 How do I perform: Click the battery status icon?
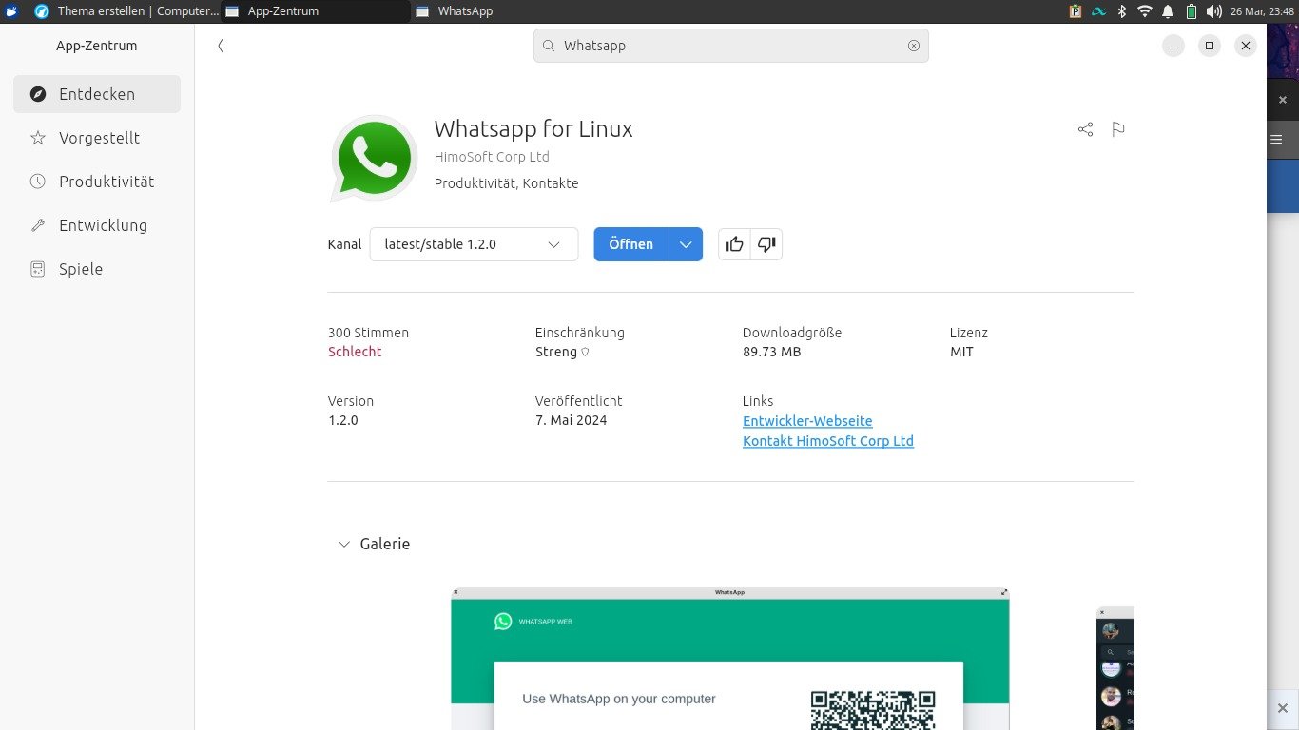(x=1191, y=11)
